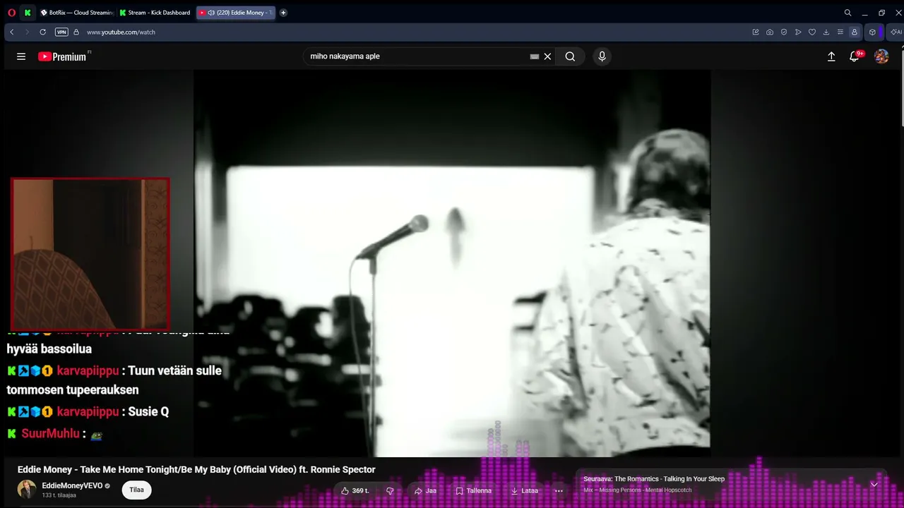Screen dimensions: 904x508
Task: Open the Opera main menu
Action: 11,13
